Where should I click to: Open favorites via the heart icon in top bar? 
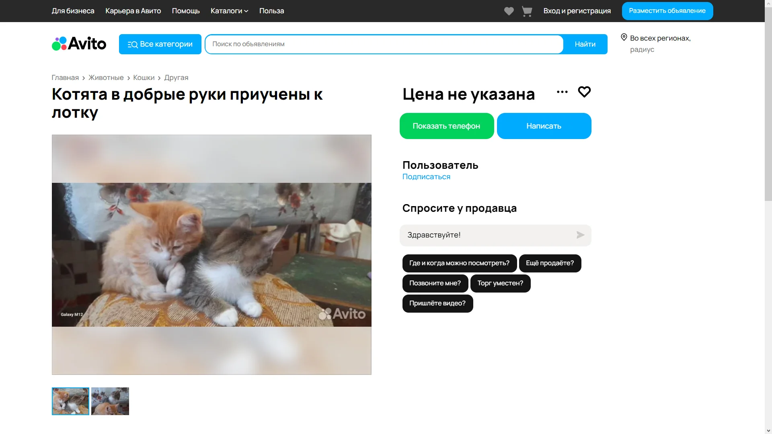(x=508, y=11)
